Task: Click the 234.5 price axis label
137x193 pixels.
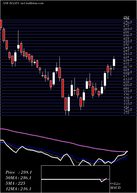Action: [128, 60]
